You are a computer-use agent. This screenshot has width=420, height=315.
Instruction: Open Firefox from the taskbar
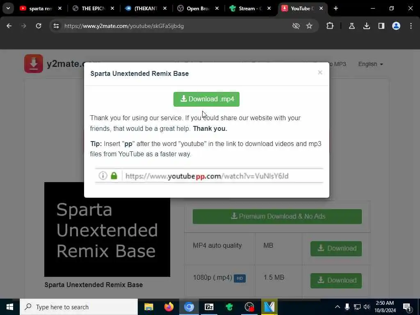tap(169, 307)
